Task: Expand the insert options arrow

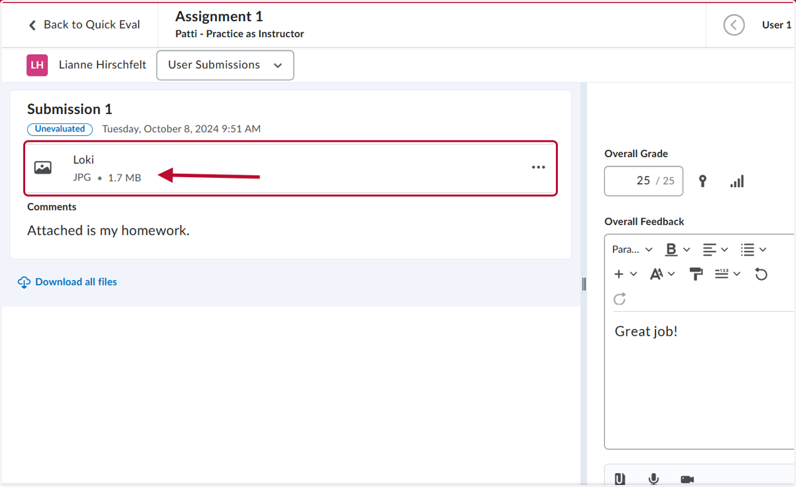Action: pos(633,274)
